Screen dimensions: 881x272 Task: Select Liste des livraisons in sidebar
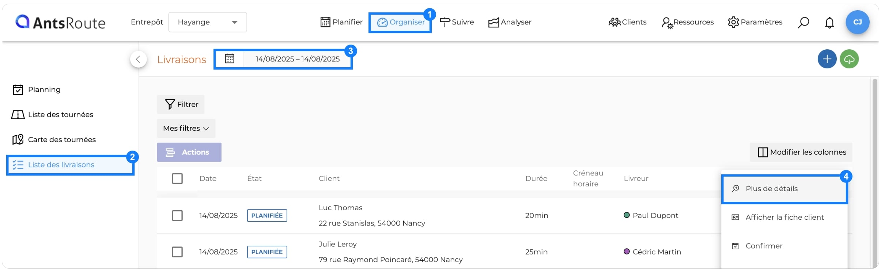pyautogui.click(x=70, y=165)
